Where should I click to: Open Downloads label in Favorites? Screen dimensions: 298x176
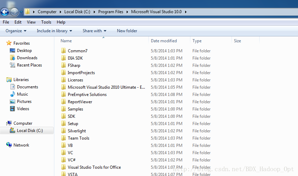(27, 58)
